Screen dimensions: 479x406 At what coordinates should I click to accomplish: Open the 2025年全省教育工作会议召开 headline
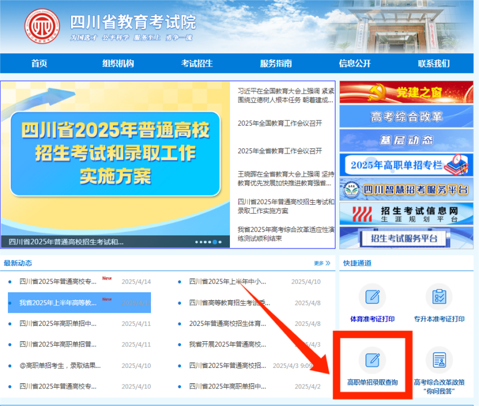coord(280,151)
